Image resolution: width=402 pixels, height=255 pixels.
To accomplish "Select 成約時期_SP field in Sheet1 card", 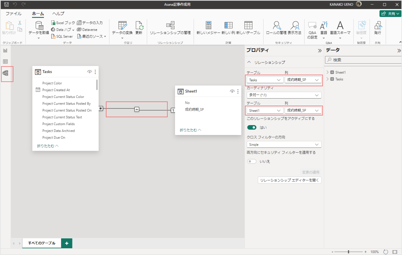I will click(194, 109).
